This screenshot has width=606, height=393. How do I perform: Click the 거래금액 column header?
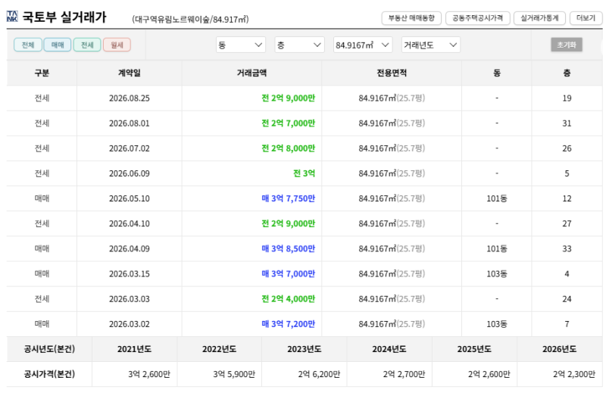tap(251, 73)
